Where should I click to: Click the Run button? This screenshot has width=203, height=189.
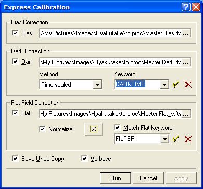(x=116, y=178)
